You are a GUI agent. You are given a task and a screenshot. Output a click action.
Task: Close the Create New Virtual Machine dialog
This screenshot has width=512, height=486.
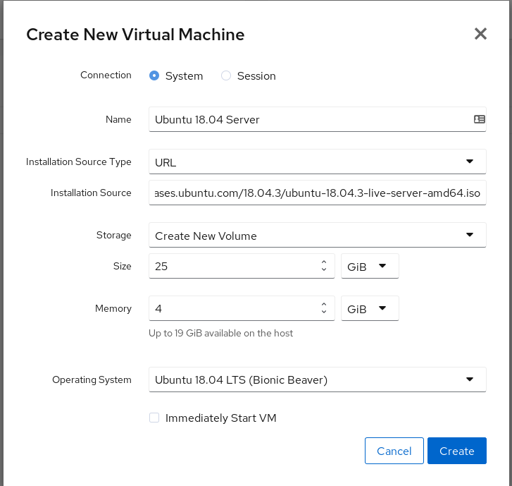[x=480, y=34]
